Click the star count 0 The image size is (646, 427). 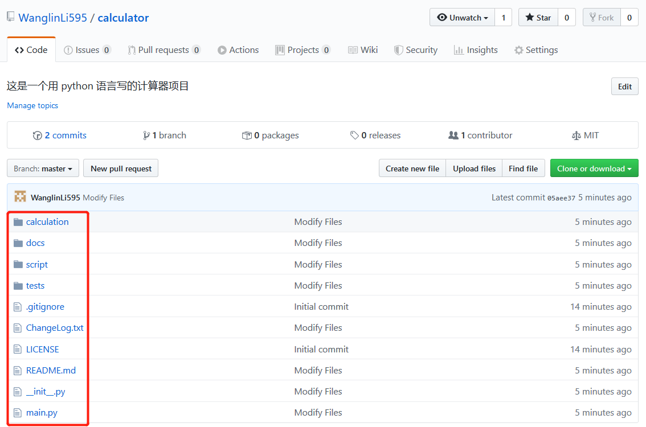(x=567, y=17)
